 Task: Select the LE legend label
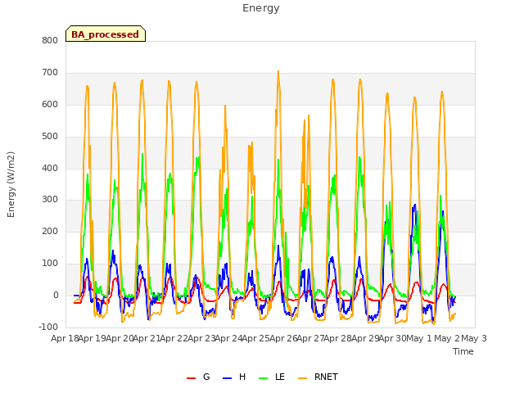[x=280, y=377]
